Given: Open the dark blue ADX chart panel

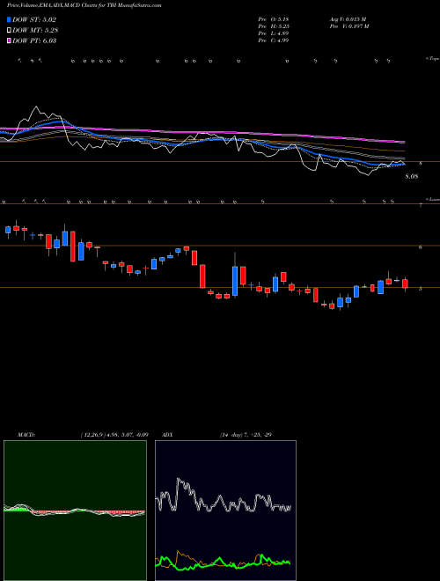Looking at the screenshot, I should coord(225,511).
